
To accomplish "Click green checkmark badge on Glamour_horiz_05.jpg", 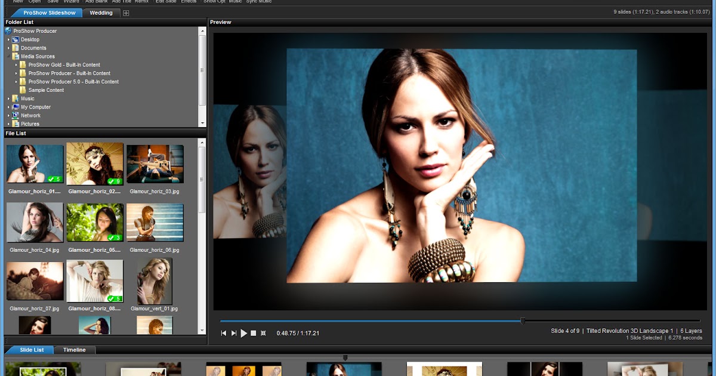I will pyautogui.click(x=115, y=238).
